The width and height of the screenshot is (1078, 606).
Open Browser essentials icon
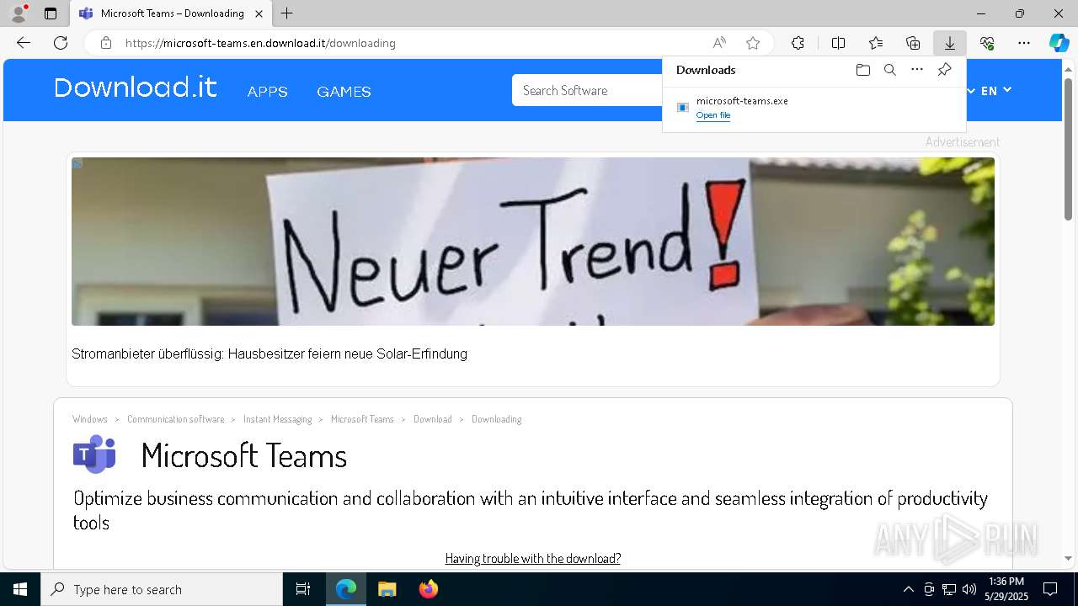click(x=987, y=43)
